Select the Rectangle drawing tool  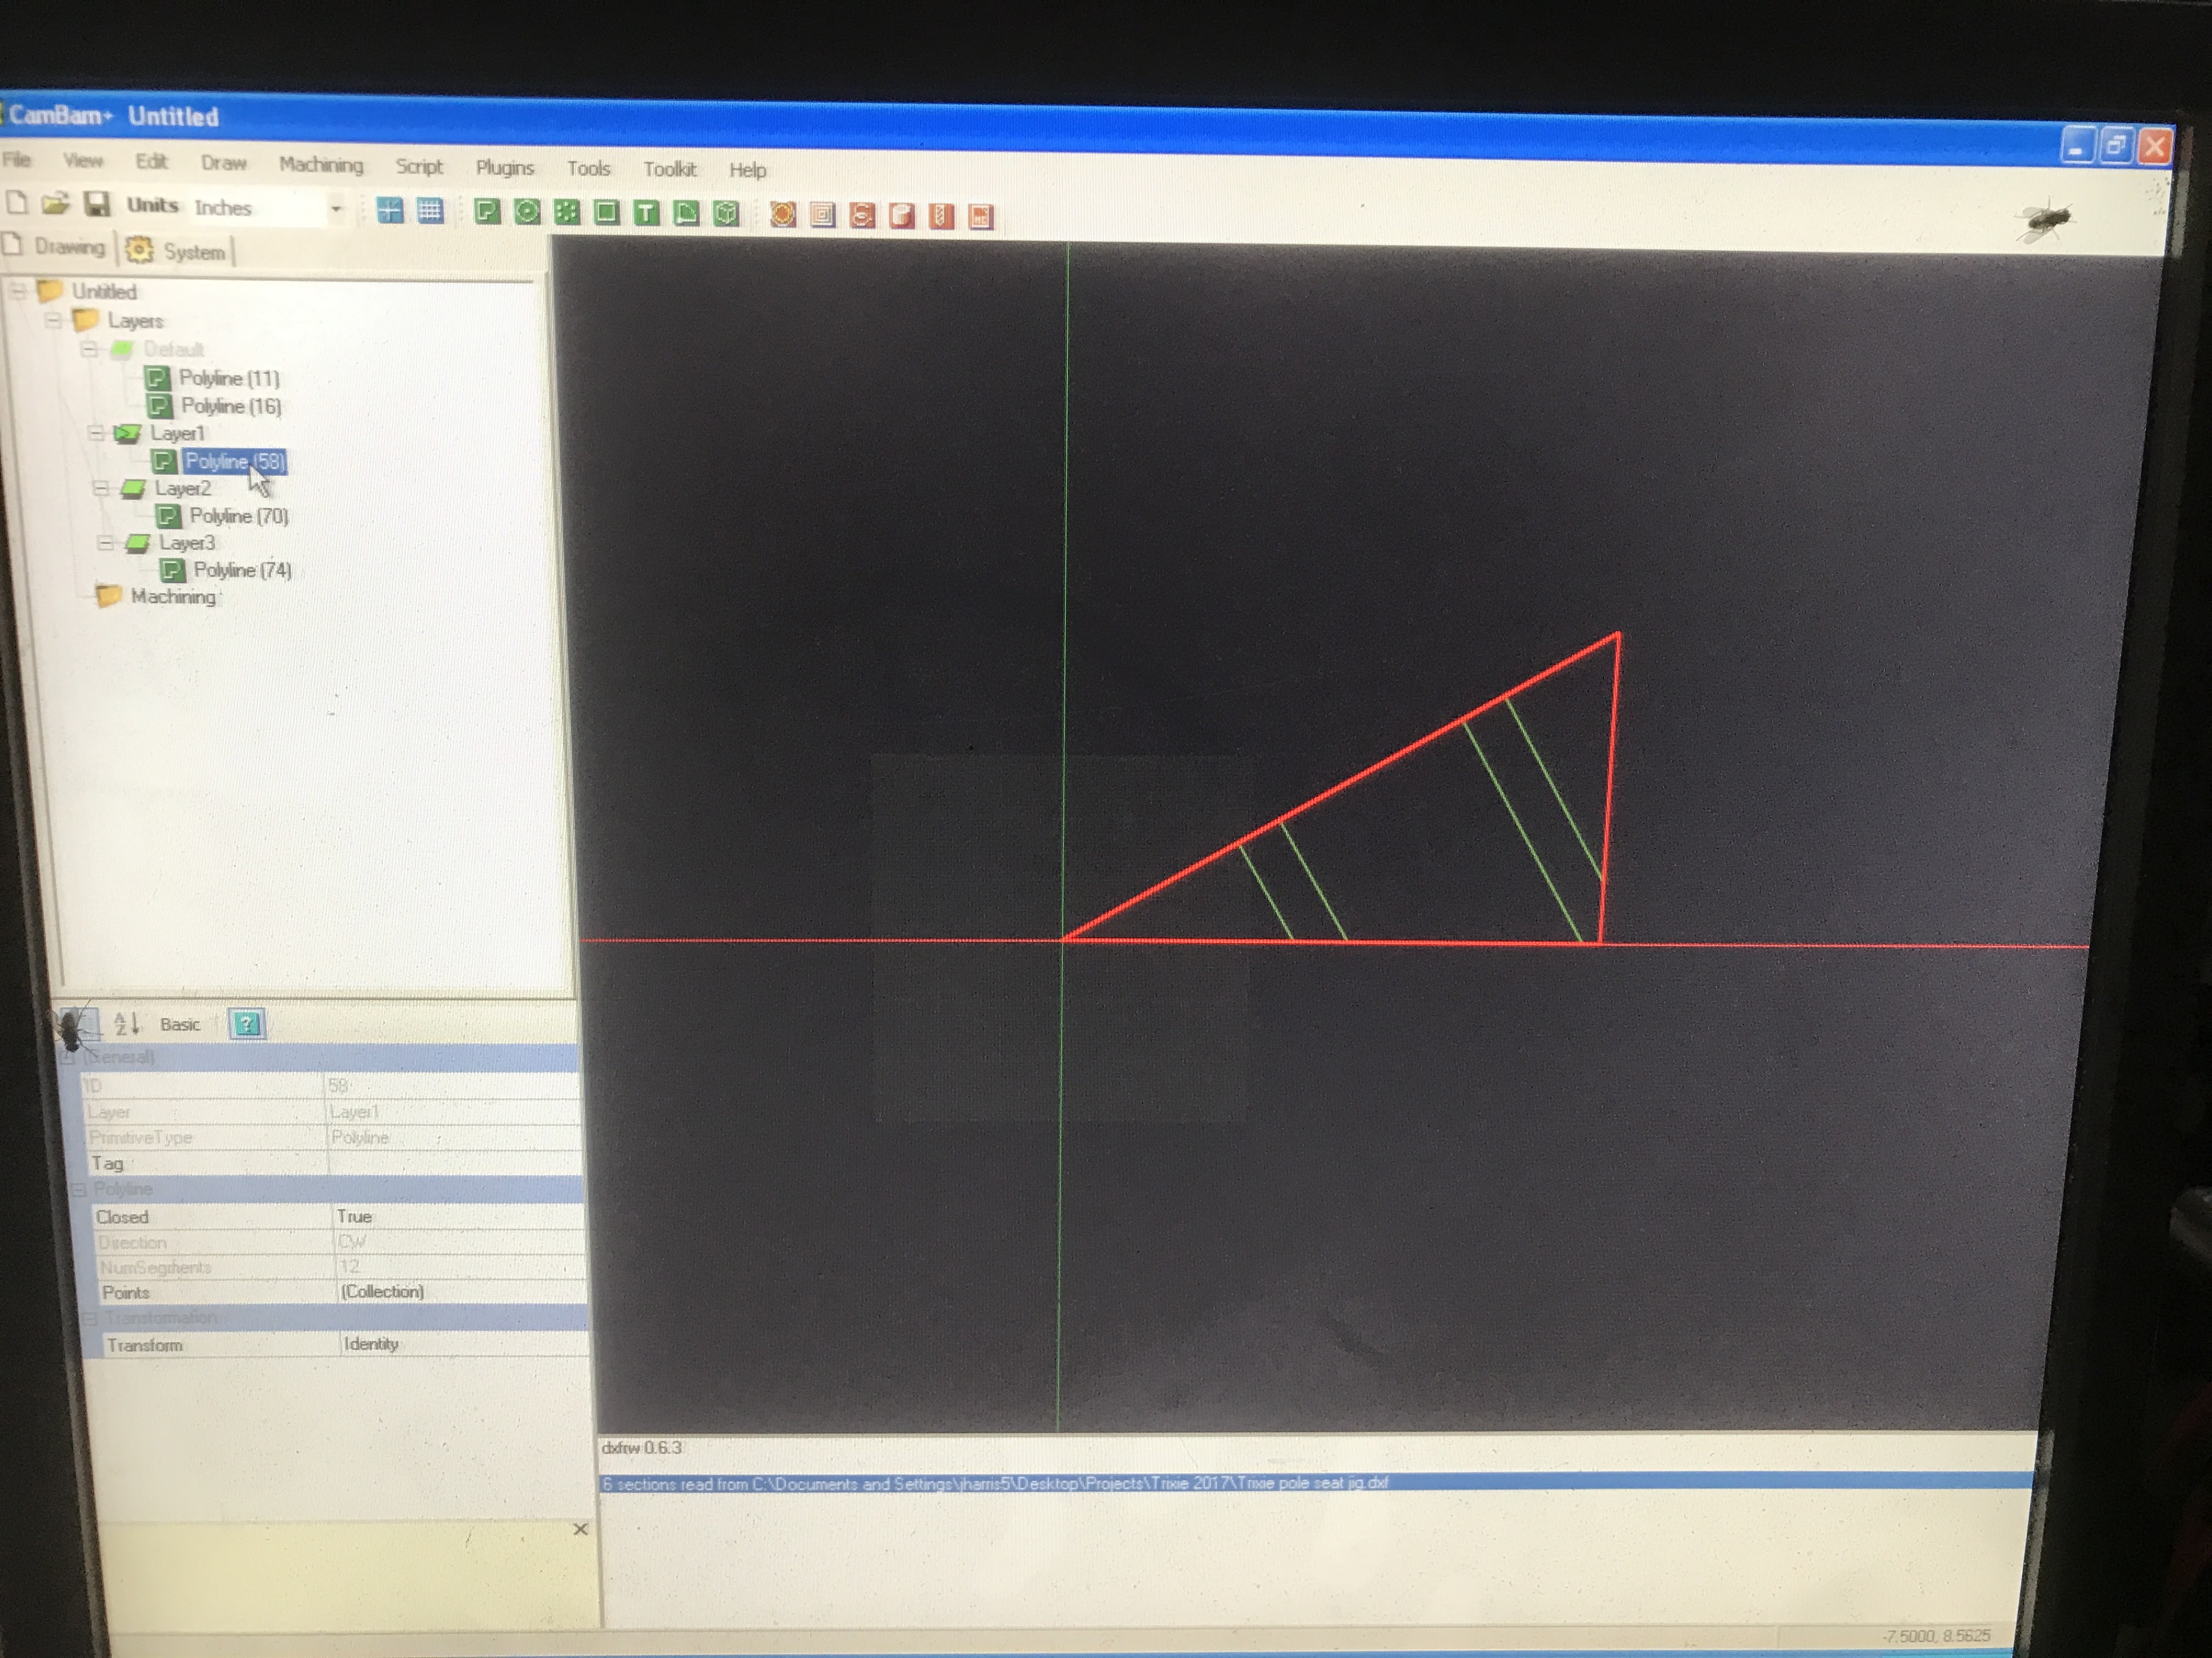(x=606, y=213)
